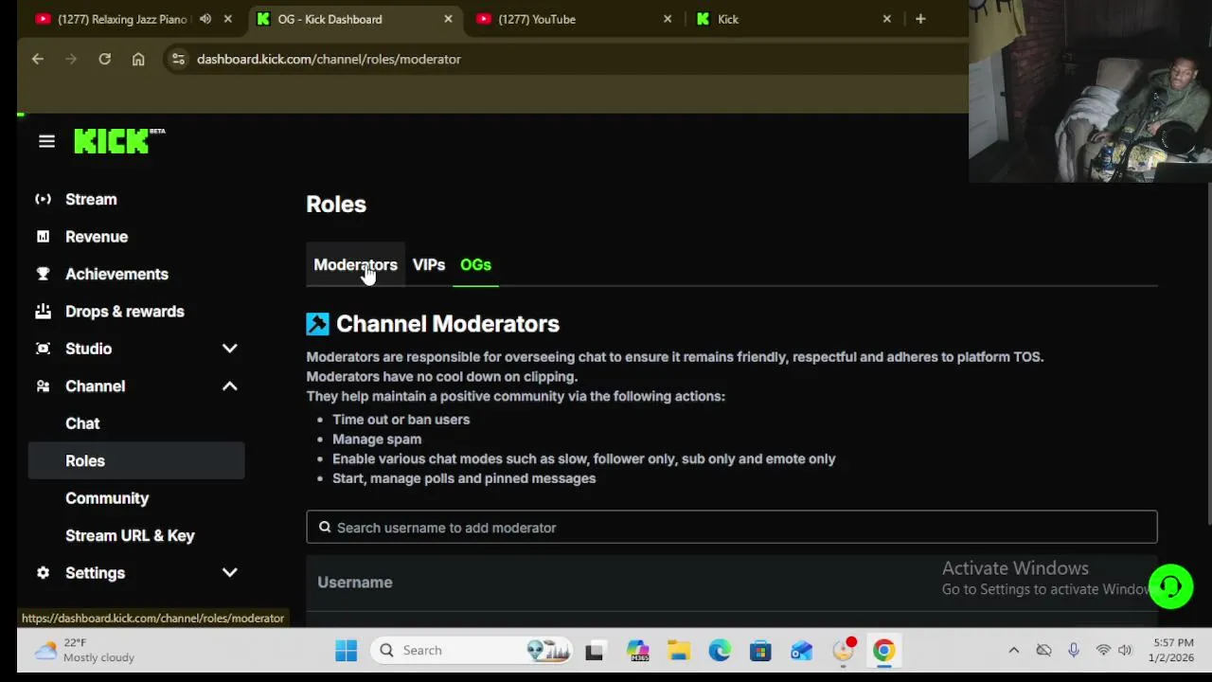Click the volume speaker tray icon

(1125, 651)
